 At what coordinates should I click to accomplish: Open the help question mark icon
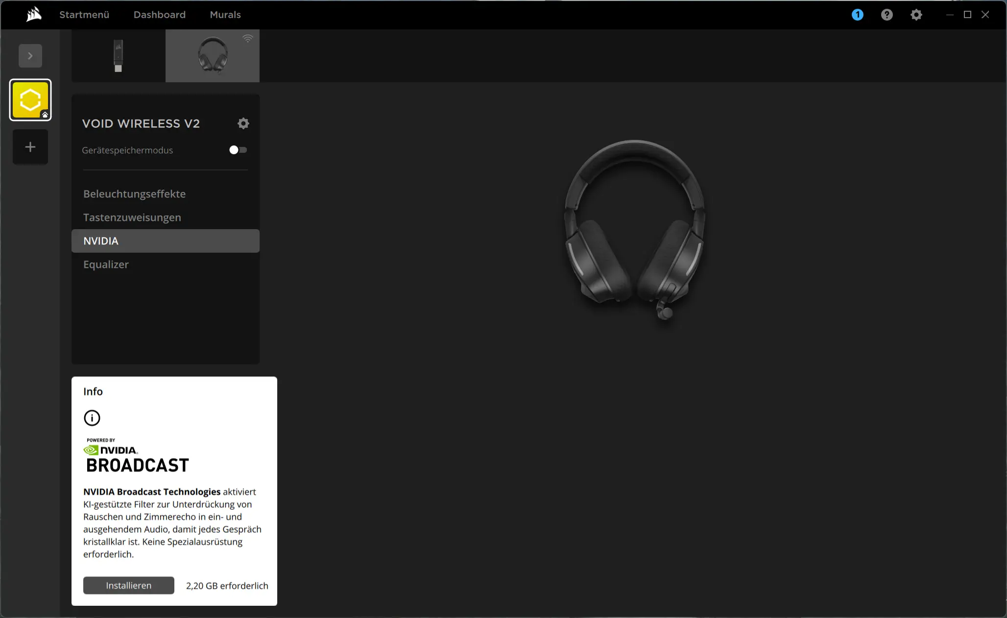[x=887, y=15]
